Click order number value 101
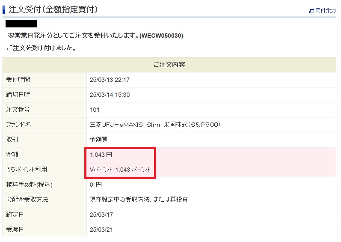This screenshot has height=242, width=341. tap(95, 110)
